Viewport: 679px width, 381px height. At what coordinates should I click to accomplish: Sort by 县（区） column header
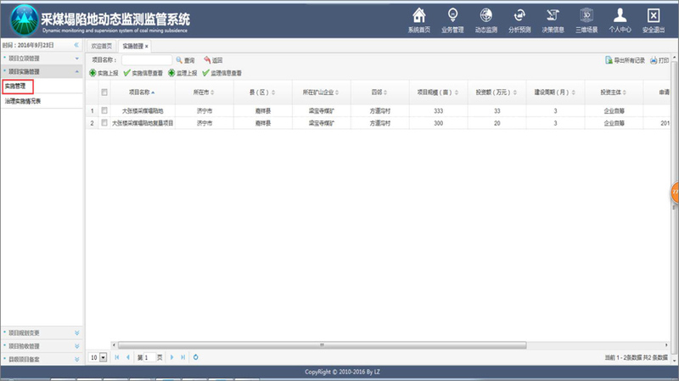pos(262,92)
